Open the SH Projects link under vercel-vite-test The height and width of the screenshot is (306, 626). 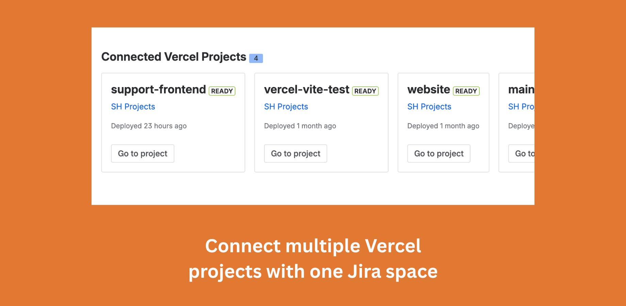pyautogui.click(x=286, y=106)
